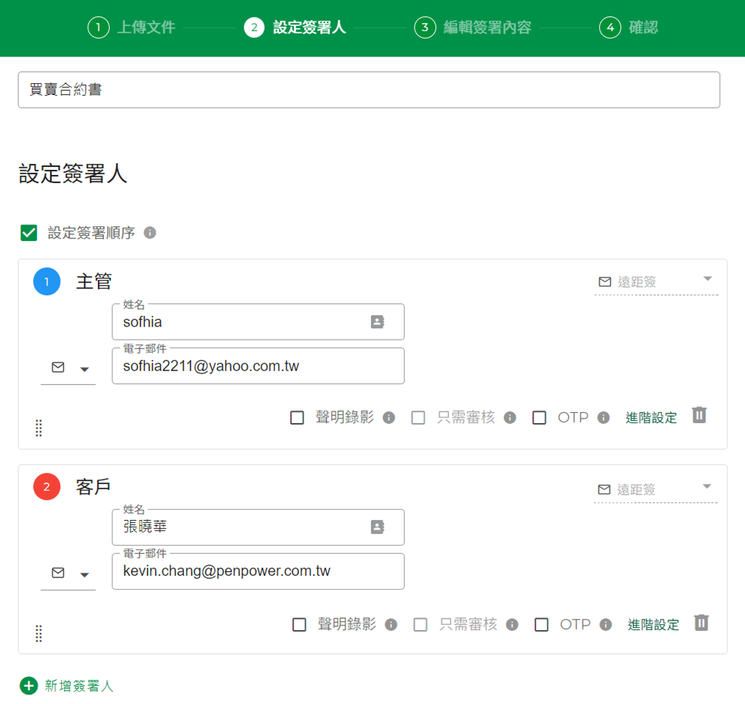Image resolution: width=745 pixels, height=704 pixels.
Task: Click email field sofhia2211@yahoo.com.tw
Action: [x=258, y=366]
